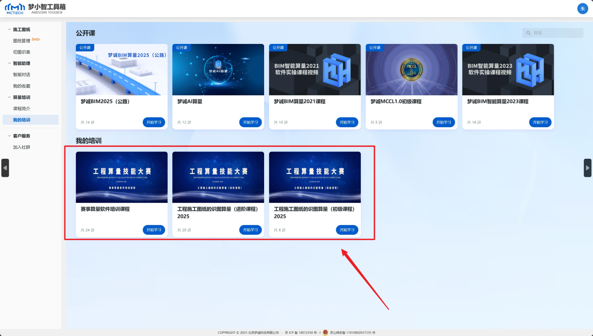This screenshot has height=336, width=593.
Task: Click the MCTECH logo icon
Action: [x=14, y=8]
